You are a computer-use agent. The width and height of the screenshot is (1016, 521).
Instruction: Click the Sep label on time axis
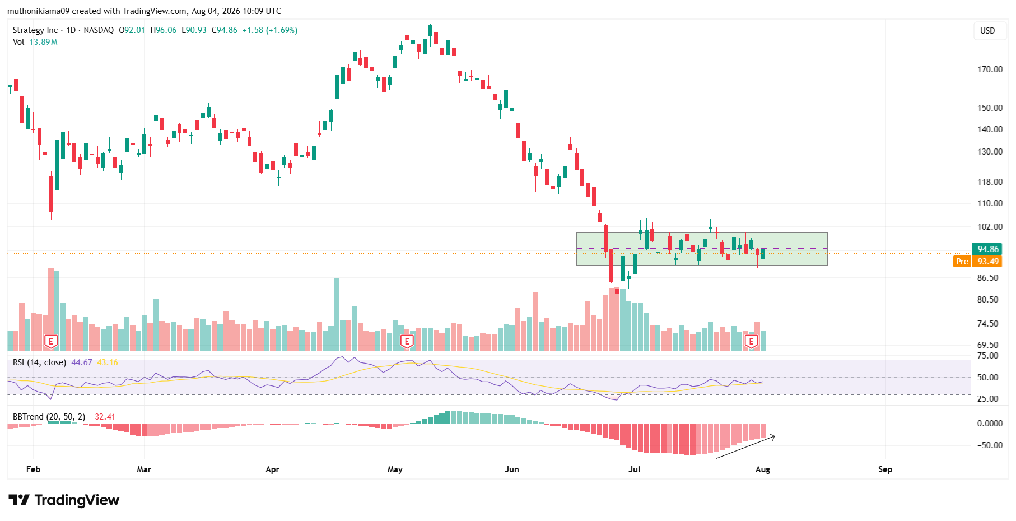(885, 469)
